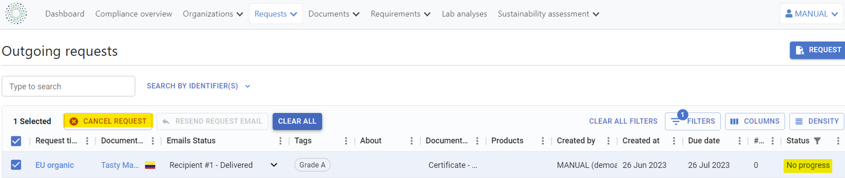Viewport: 845px width, 178px height.
Task: Open Emails Status column three-dot menu
Action: 280,141
